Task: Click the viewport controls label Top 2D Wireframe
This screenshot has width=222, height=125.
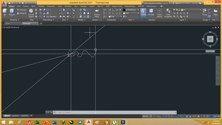Action: tap(11, 27)
